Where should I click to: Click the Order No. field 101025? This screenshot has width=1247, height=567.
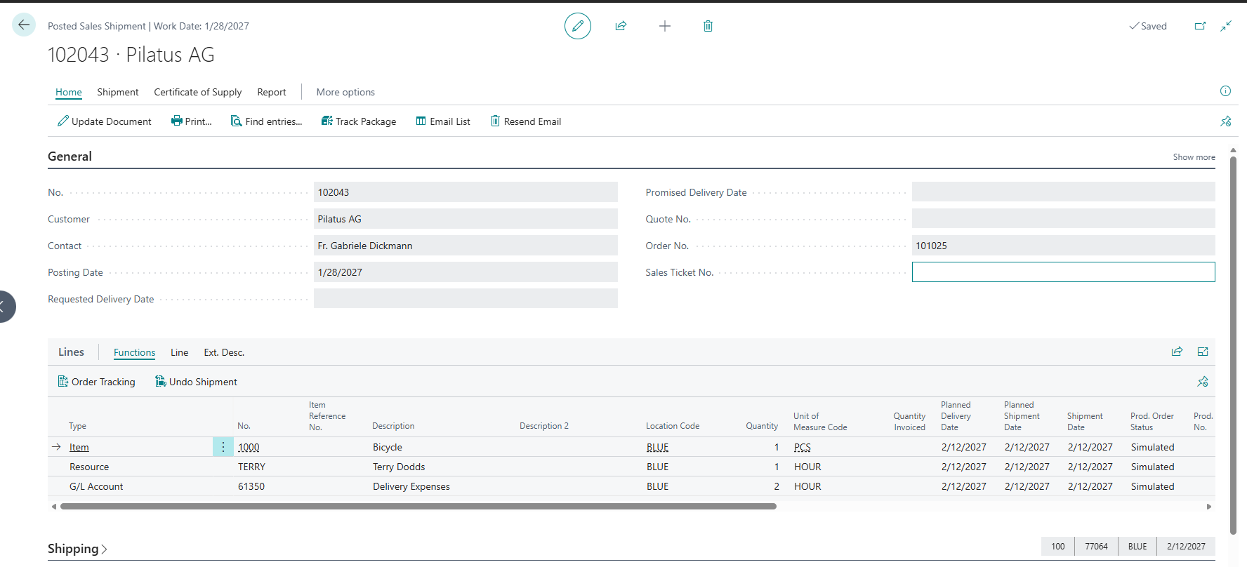click(x=1063, y=246)
